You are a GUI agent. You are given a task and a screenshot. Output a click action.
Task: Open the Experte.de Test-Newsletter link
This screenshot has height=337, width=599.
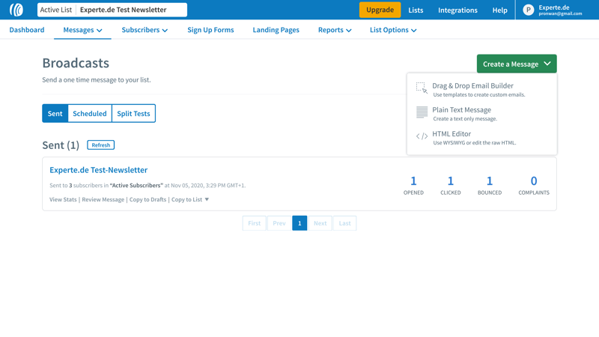[x=99, y=170]
